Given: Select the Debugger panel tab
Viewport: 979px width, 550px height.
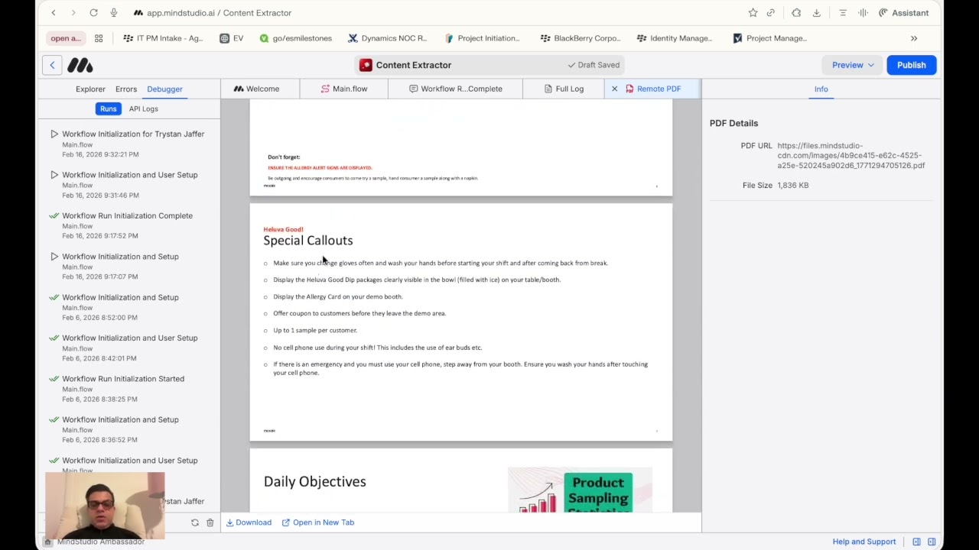Looking at the screenshot, I should (164, 89).
